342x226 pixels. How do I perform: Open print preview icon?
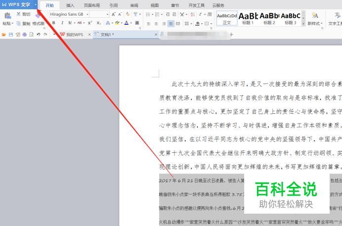tap(32, 35)
